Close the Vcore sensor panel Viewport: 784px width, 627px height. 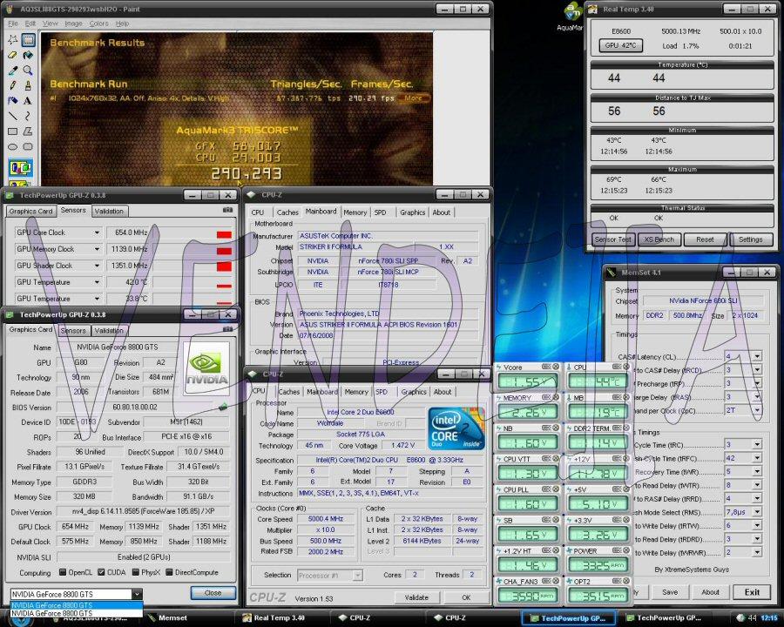(556, 367)
